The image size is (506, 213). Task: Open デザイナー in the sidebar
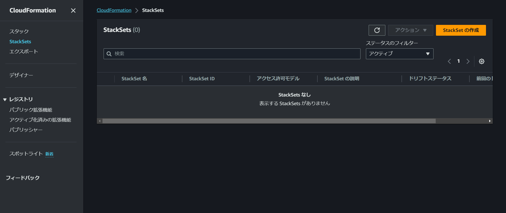point(21,75)
